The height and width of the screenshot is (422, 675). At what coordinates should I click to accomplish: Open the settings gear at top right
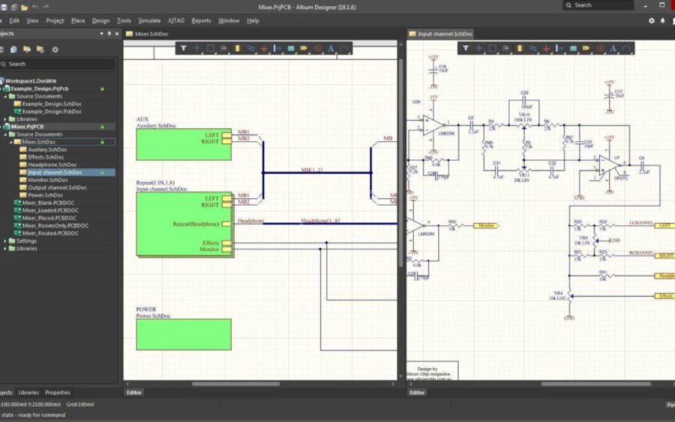tap(651, 21)
